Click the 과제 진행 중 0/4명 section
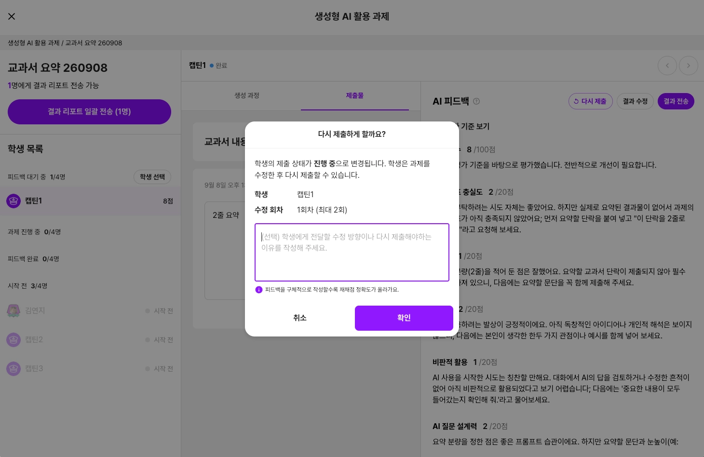This screenshot has width=704, height=457. [x=34, y=232]
